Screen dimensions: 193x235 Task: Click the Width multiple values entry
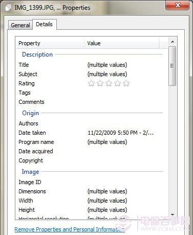click(x=108, y=201)
